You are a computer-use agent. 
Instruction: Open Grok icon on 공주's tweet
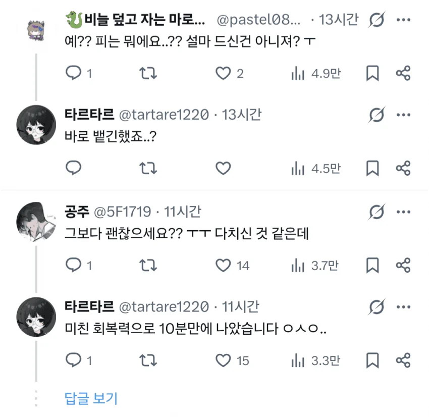tap(377, 212)
